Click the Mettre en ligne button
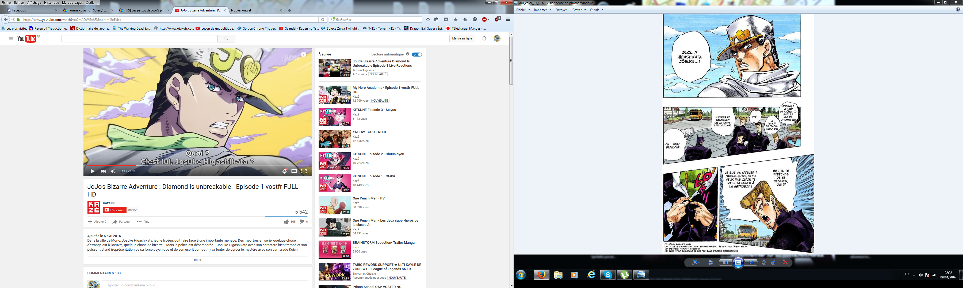The image size is (963, 288). click(462, 38)
